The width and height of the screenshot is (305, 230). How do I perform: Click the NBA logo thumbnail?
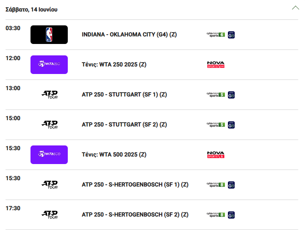tap(49, 35)
